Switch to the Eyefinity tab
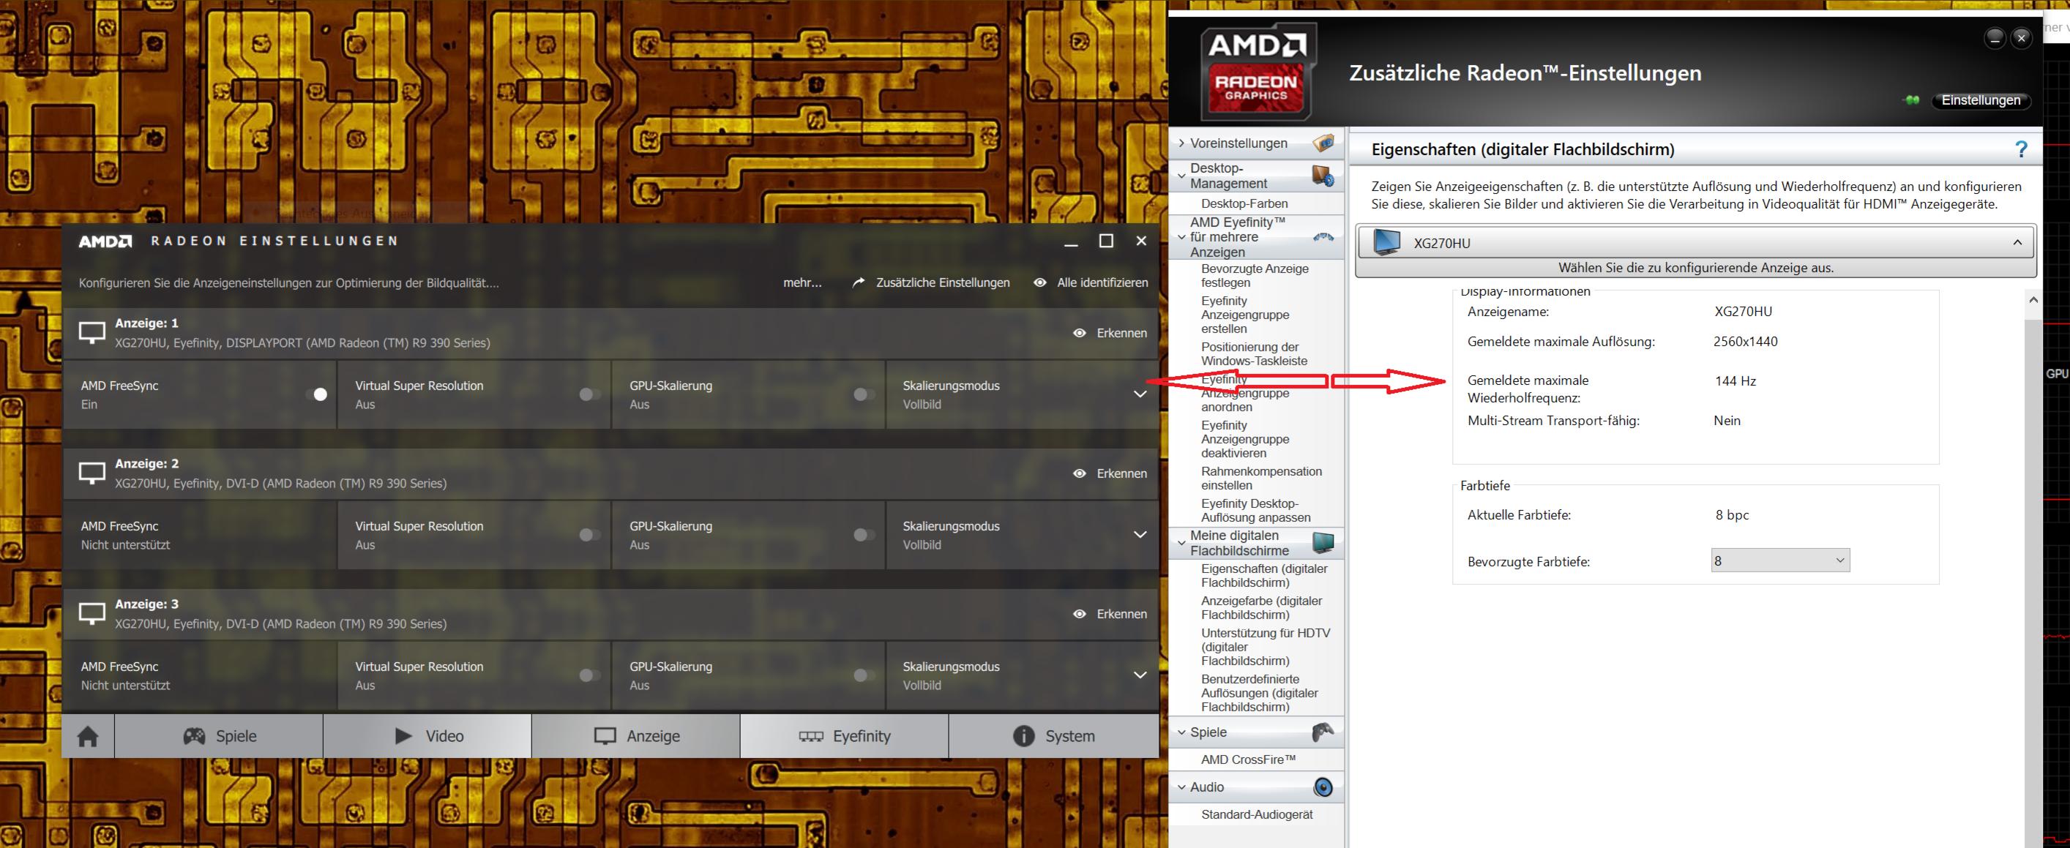The height and width of the screenshot is (848, 2070). click(844, 736)
